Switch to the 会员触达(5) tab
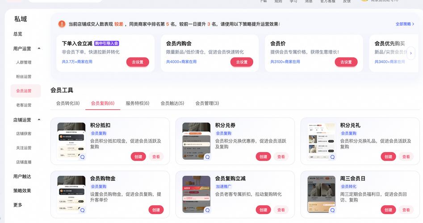 172,103
